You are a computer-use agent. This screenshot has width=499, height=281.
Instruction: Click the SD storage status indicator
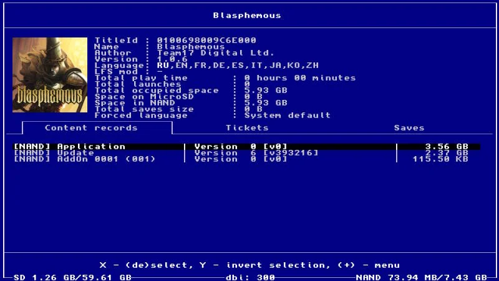click(72, 277)
